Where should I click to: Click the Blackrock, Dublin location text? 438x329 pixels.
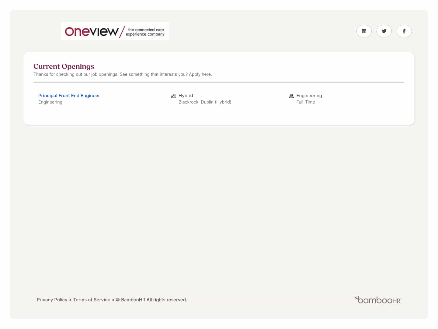click(x=205, y=102)
